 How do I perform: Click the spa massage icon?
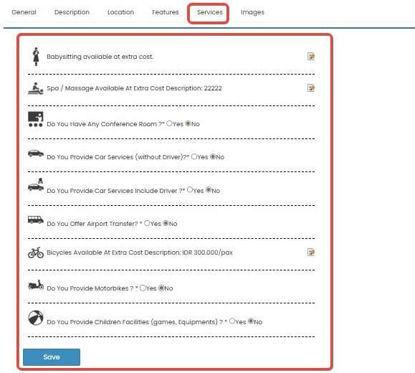point(36,88)
